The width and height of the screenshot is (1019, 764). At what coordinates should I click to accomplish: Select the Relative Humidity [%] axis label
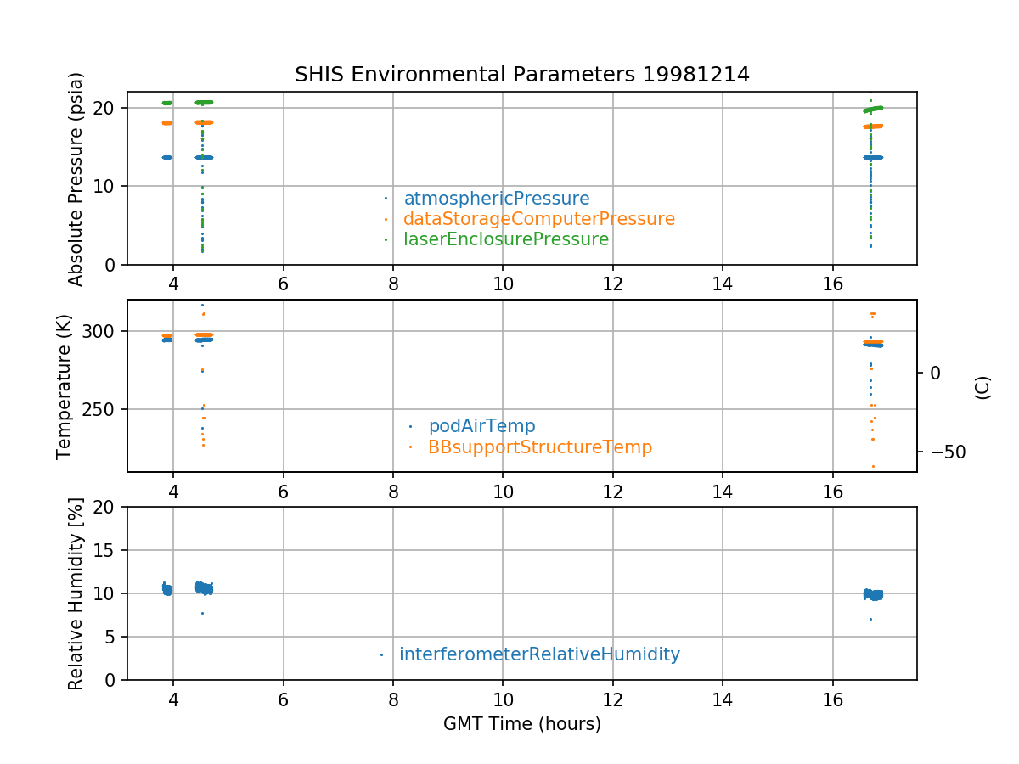click(76, 593)
